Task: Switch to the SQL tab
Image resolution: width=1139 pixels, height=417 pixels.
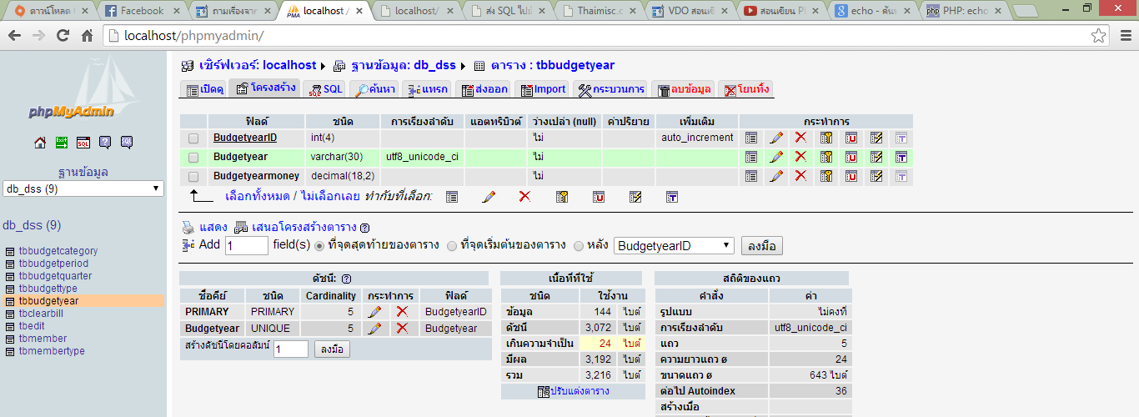Action: [x=324, y=88]
